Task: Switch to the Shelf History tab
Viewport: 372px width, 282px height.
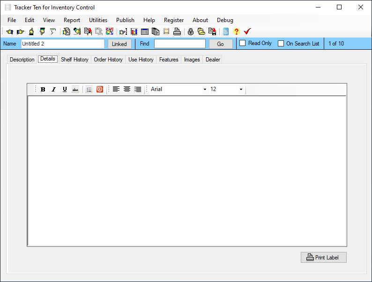Action: click(74, 60)
